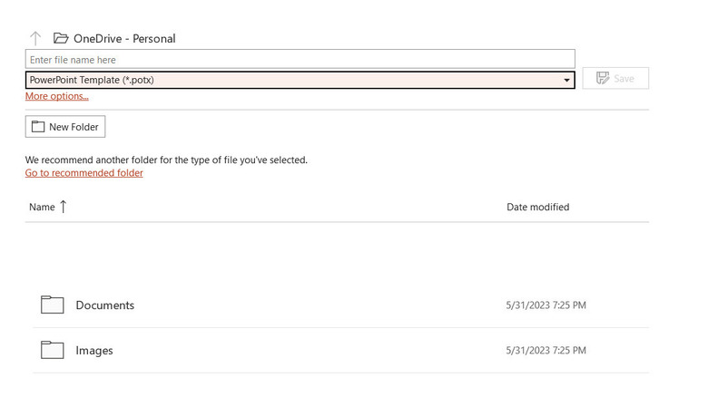Click the Images row's modified date
The height and width of the screenshot is (397, 708).
546,350
